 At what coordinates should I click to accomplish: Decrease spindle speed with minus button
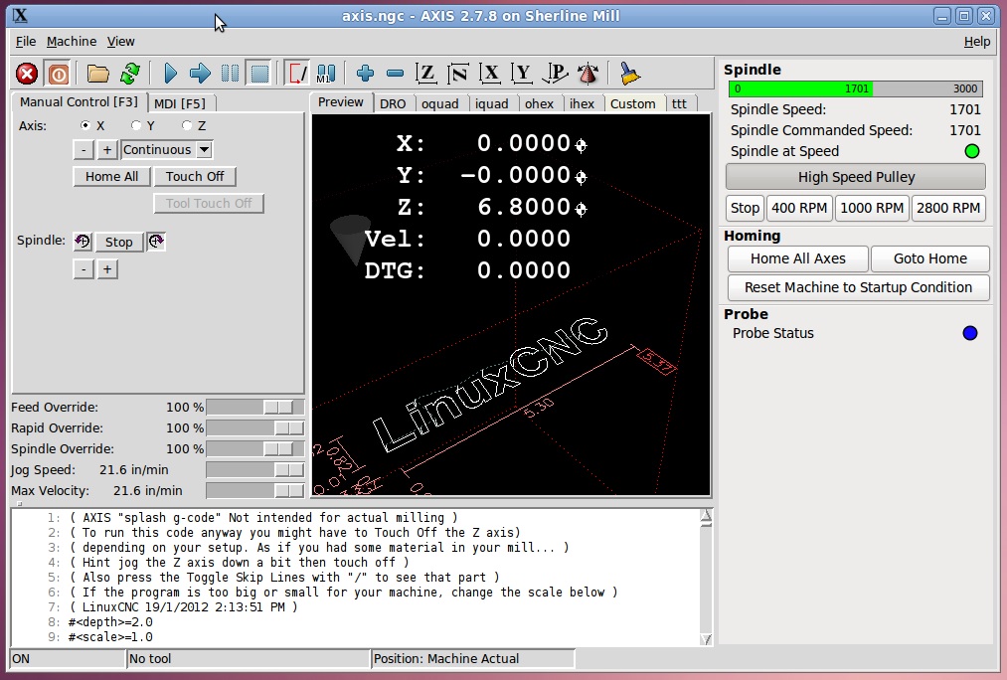pyautogui.click(x=84, y=269)
